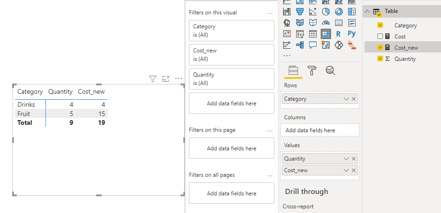
Task: Click the Cost_new column header in matrix
Action: pos(91,91)
